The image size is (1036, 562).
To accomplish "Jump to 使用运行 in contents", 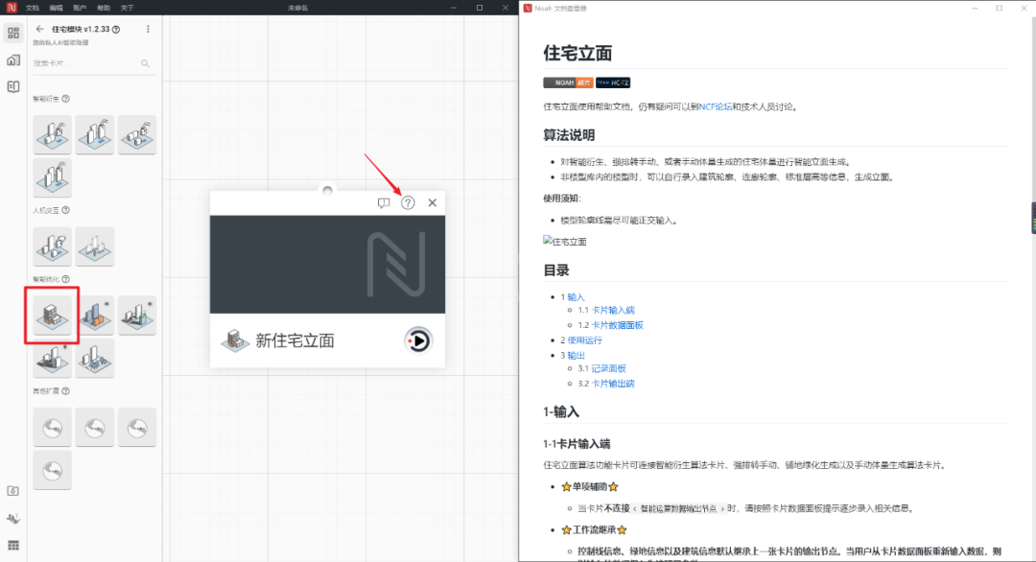I will pos(584,340).
